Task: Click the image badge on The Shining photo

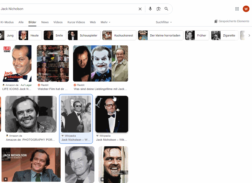Action: [102, 179]
